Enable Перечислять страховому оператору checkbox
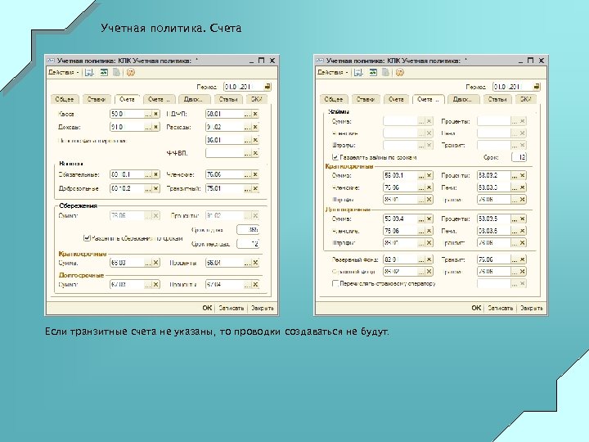589x442 pixels. point(335,283)
